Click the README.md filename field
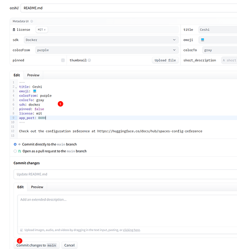The image size is (237, 249). (x=129, y=8)
